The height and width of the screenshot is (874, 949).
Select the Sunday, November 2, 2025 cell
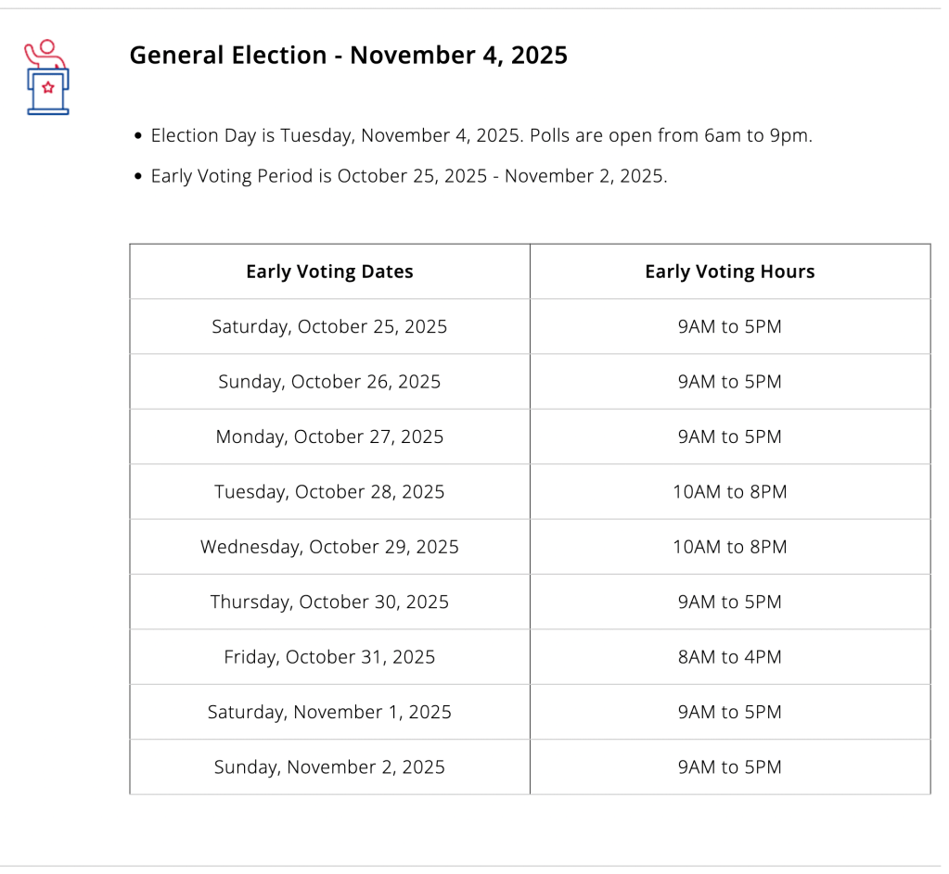(329, 767)
